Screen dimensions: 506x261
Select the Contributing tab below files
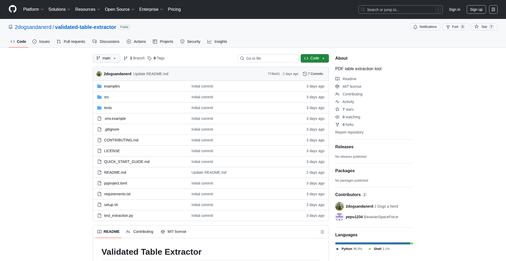coord(140,232)
